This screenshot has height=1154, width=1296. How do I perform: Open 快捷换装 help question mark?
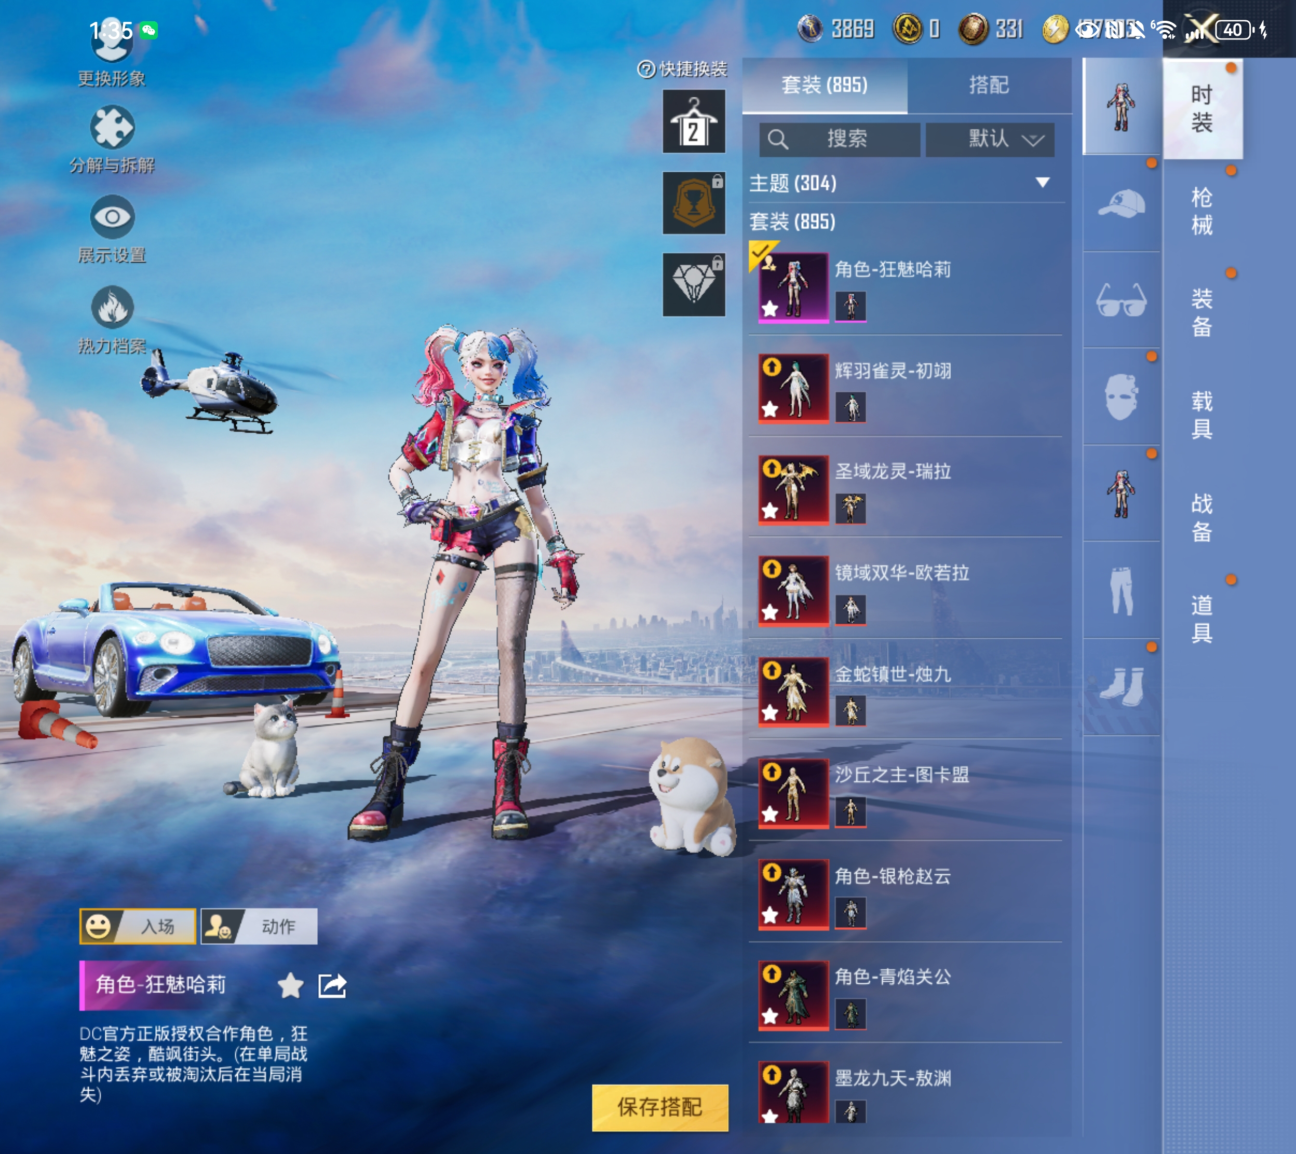tap(646, 69)
